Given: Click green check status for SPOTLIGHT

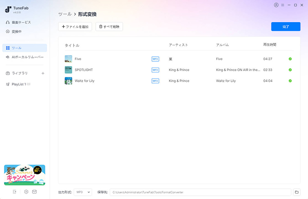Looking at the screenshot, I should [290, 70].
